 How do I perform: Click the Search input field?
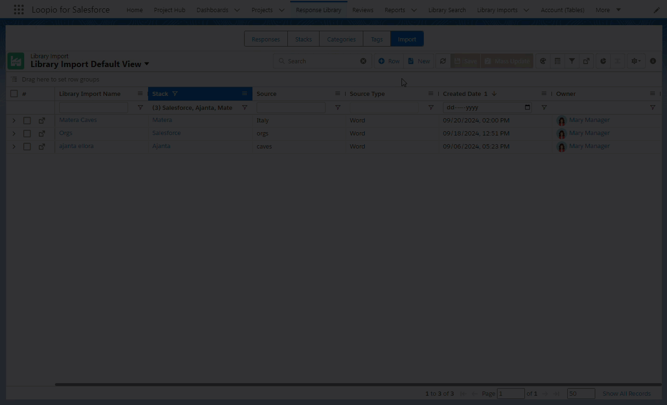pos(323,61)
